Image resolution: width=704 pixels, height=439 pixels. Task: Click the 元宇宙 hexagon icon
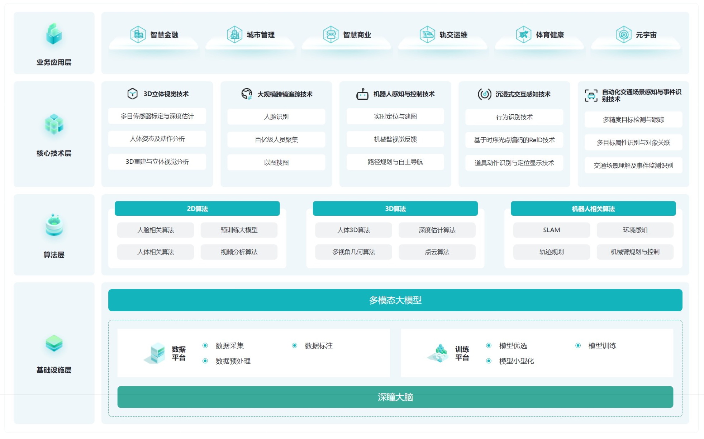click(x=623, y=35)
